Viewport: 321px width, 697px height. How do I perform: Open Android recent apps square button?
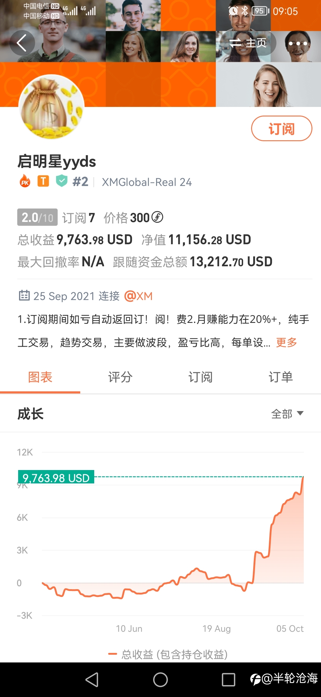point(229,680)
